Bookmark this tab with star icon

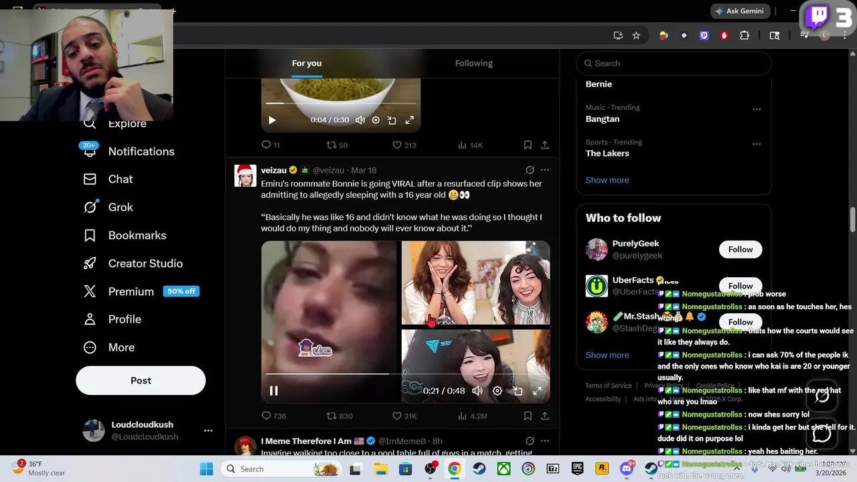tap(636, 35)
